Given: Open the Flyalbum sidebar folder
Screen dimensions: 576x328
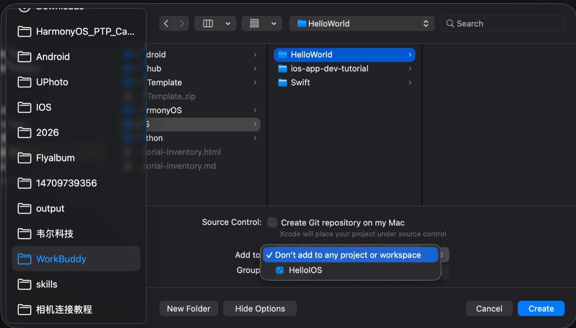Looking at the screenshot, I should point(76,158).
